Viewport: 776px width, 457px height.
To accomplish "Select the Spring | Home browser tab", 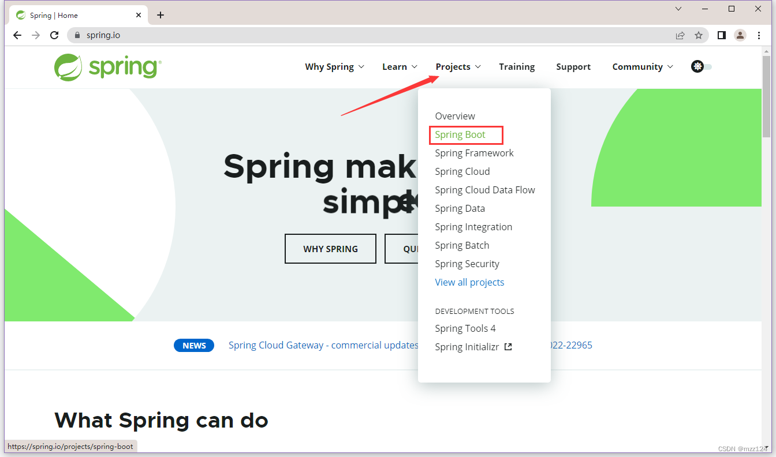I will pyautogui.click(x=78, y=15).
